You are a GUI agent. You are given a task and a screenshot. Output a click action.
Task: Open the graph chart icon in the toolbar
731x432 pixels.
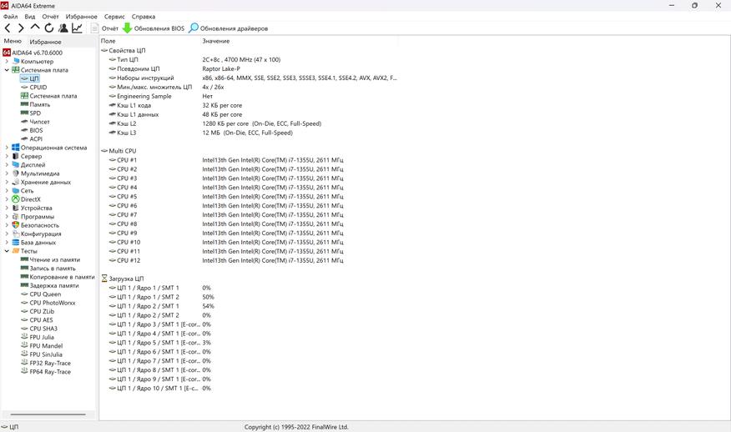point(78,28)
